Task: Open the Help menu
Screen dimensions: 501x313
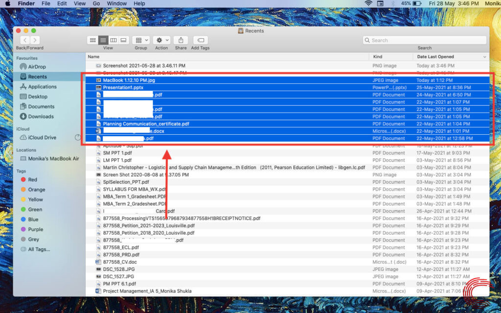Action: (x=139, y=3)
